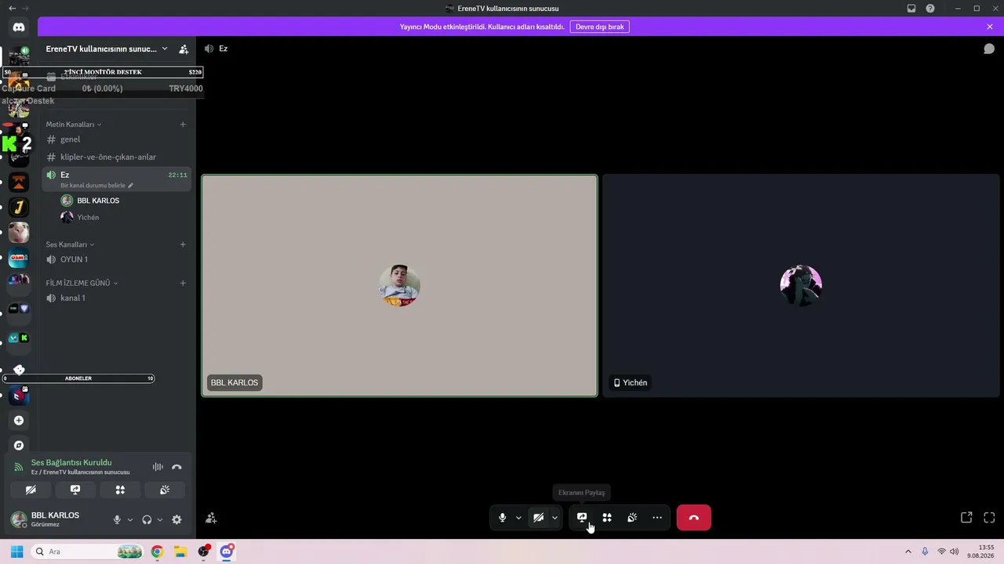Disconnect using the voice panel phone icon
This screenshot has height=564, width=1004.
click(x=176, y=467)
